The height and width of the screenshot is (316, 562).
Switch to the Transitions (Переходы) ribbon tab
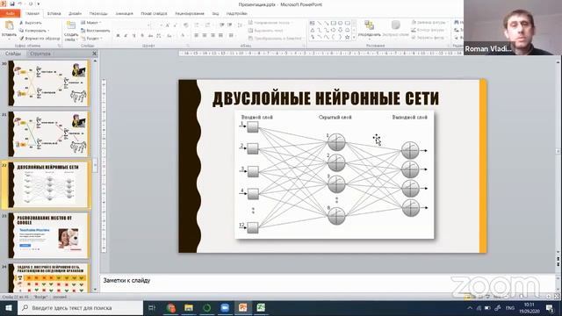coord(98,14)
